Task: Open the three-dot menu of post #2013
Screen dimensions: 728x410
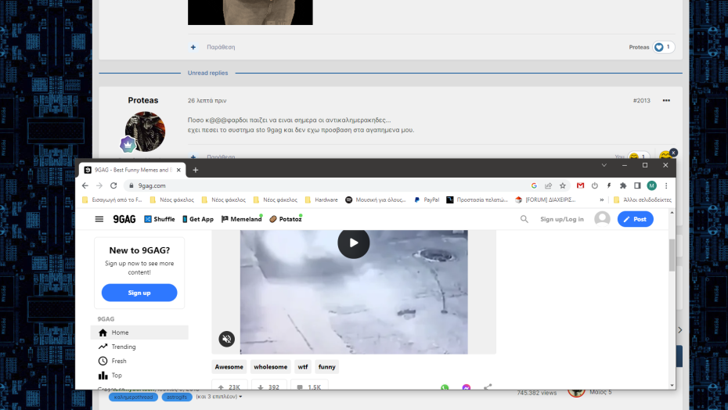Action: (x=666, y=100)
